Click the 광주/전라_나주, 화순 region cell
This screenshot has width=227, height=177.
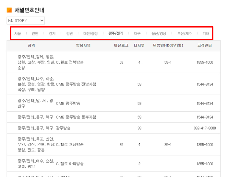point(36,84)
